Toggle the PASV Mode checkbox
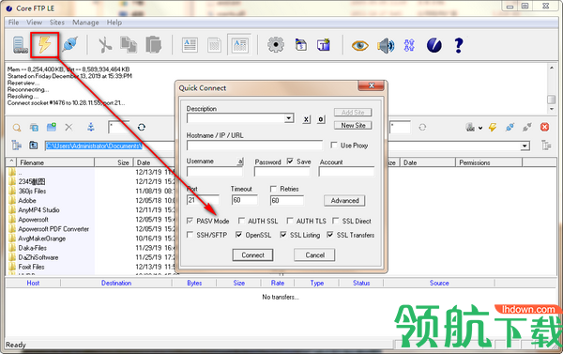Viewport: 563px width, 354px height. click(190, 221)
